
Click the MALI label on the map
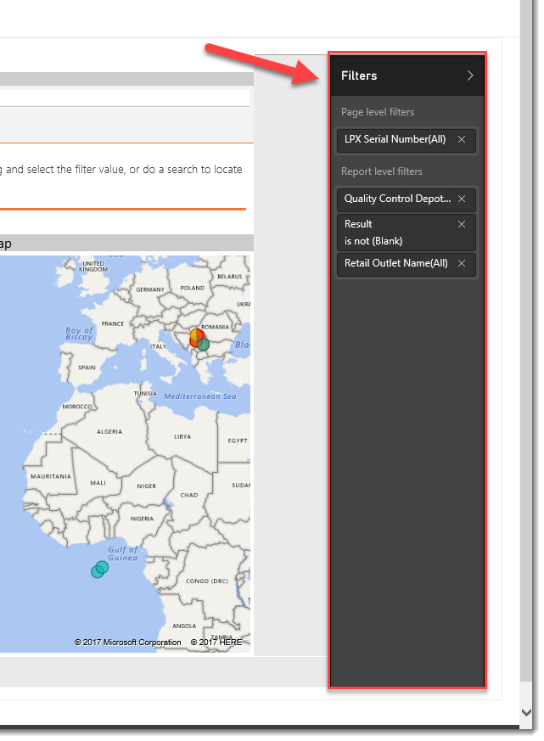click(98, 483)
